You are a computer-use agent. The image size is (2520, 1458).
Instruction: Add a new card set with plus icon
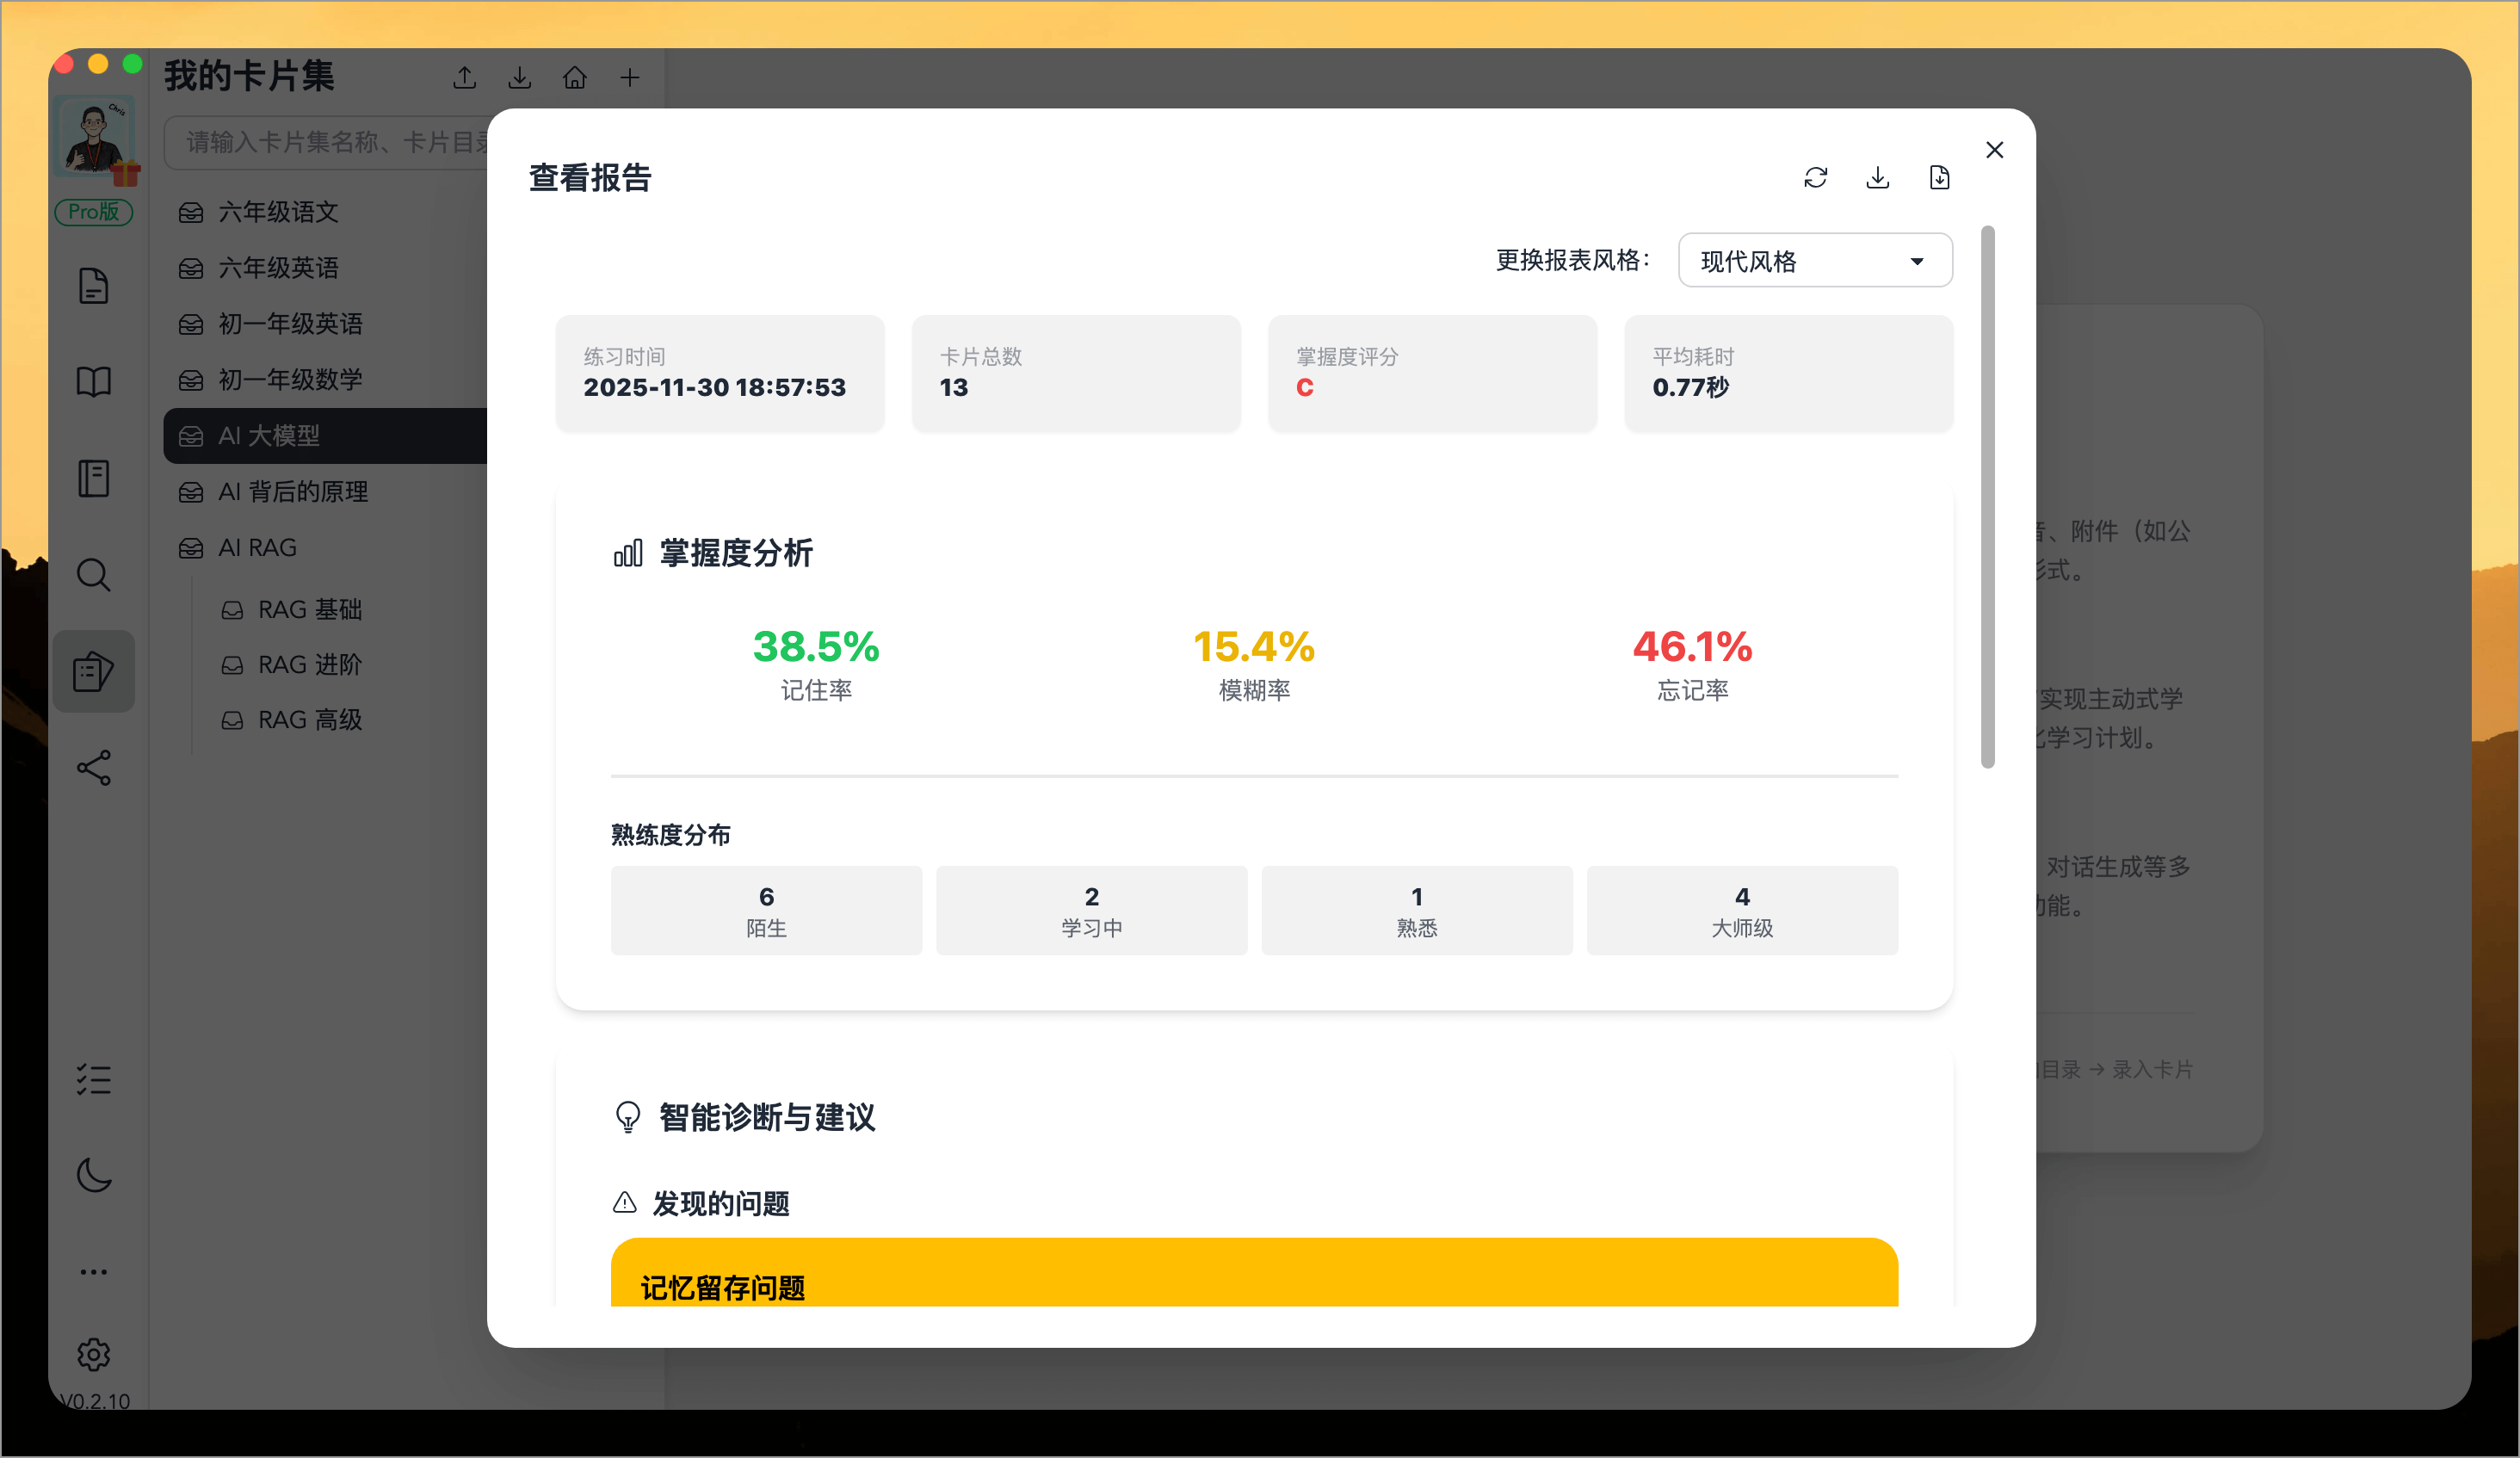[630, 77]
